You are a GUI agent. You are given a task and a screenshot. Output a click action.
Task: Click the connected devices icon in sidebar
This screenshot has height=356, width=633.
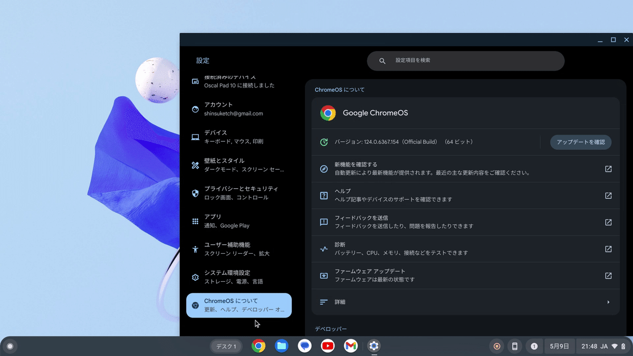195,82
